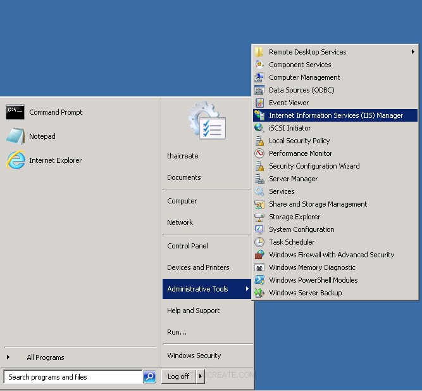Click the Performance Monitor icon

[x=259, y=153]
